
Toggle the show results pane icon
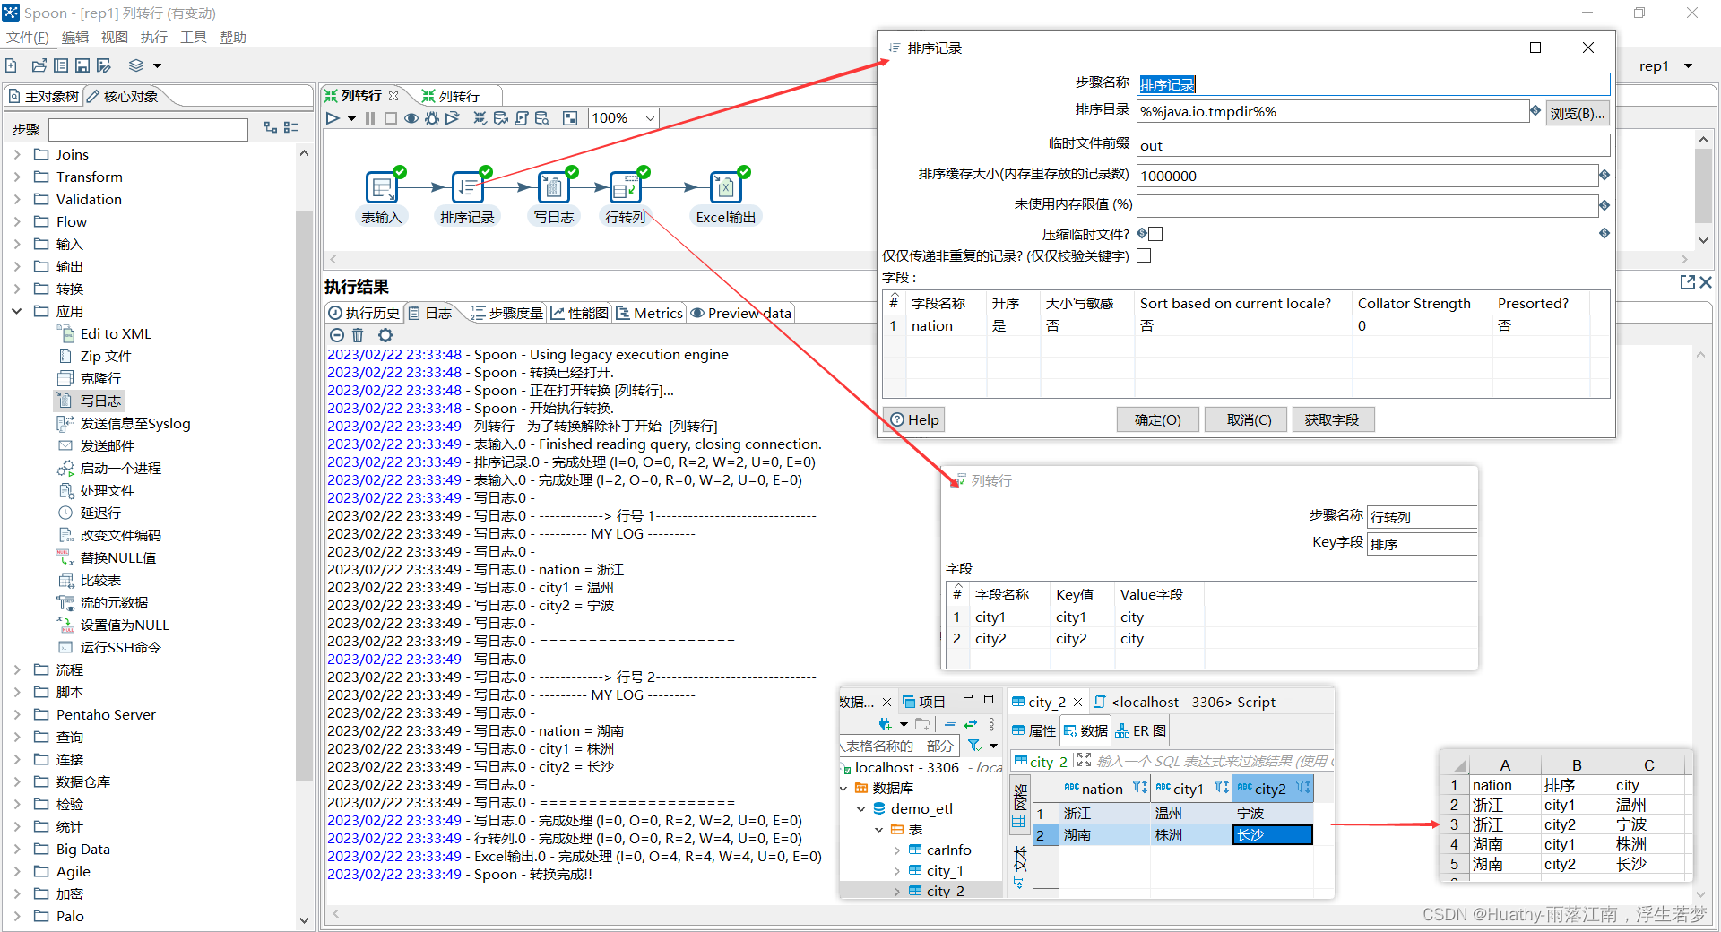[570, 118]
